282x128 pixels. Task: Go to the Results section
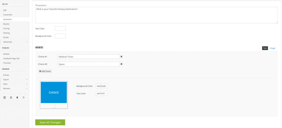point(6,24)
